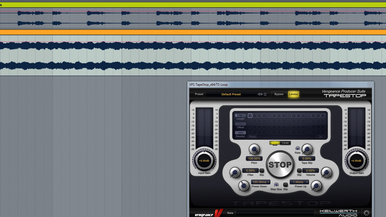Close the VPS TapeStop window

click(x=370, y=84)
